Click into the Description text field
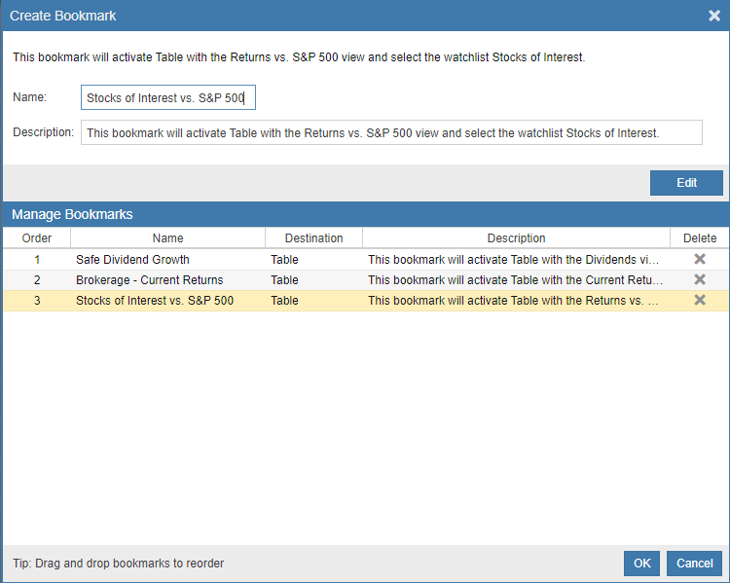The width and height of the screenshot is (730, 583). tap(391, 132)
